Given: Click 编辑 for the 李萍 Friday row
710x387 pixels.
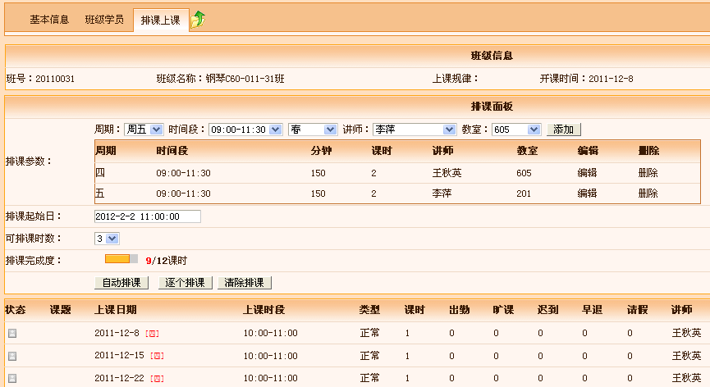Looking at the screenshot, I should tap(587, 193).
